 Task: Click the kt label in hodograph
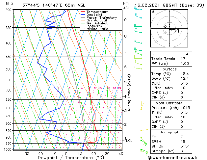pyautogui.click(x=153, y=12)
